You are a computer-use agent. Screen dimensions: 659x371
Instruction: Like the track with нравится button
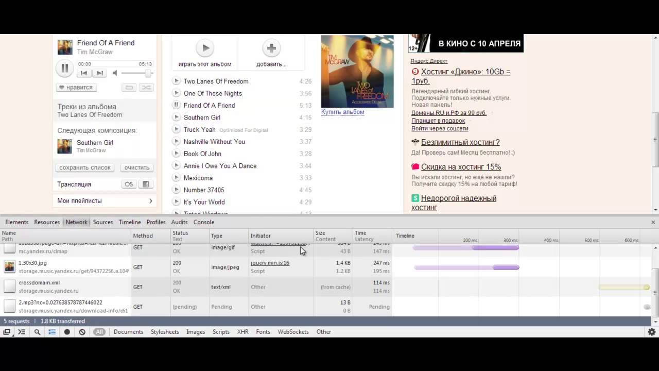tap(76, 88)
